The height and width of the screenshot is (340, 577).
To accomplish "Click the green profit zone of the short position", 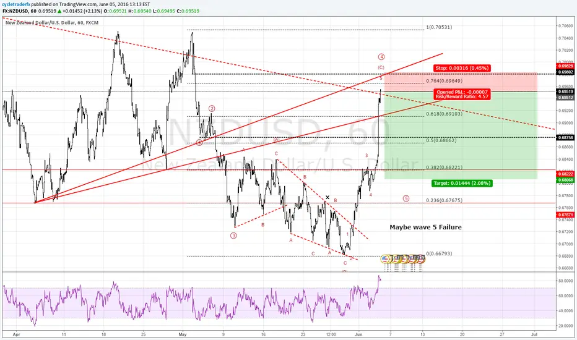I will pos(461,135).
